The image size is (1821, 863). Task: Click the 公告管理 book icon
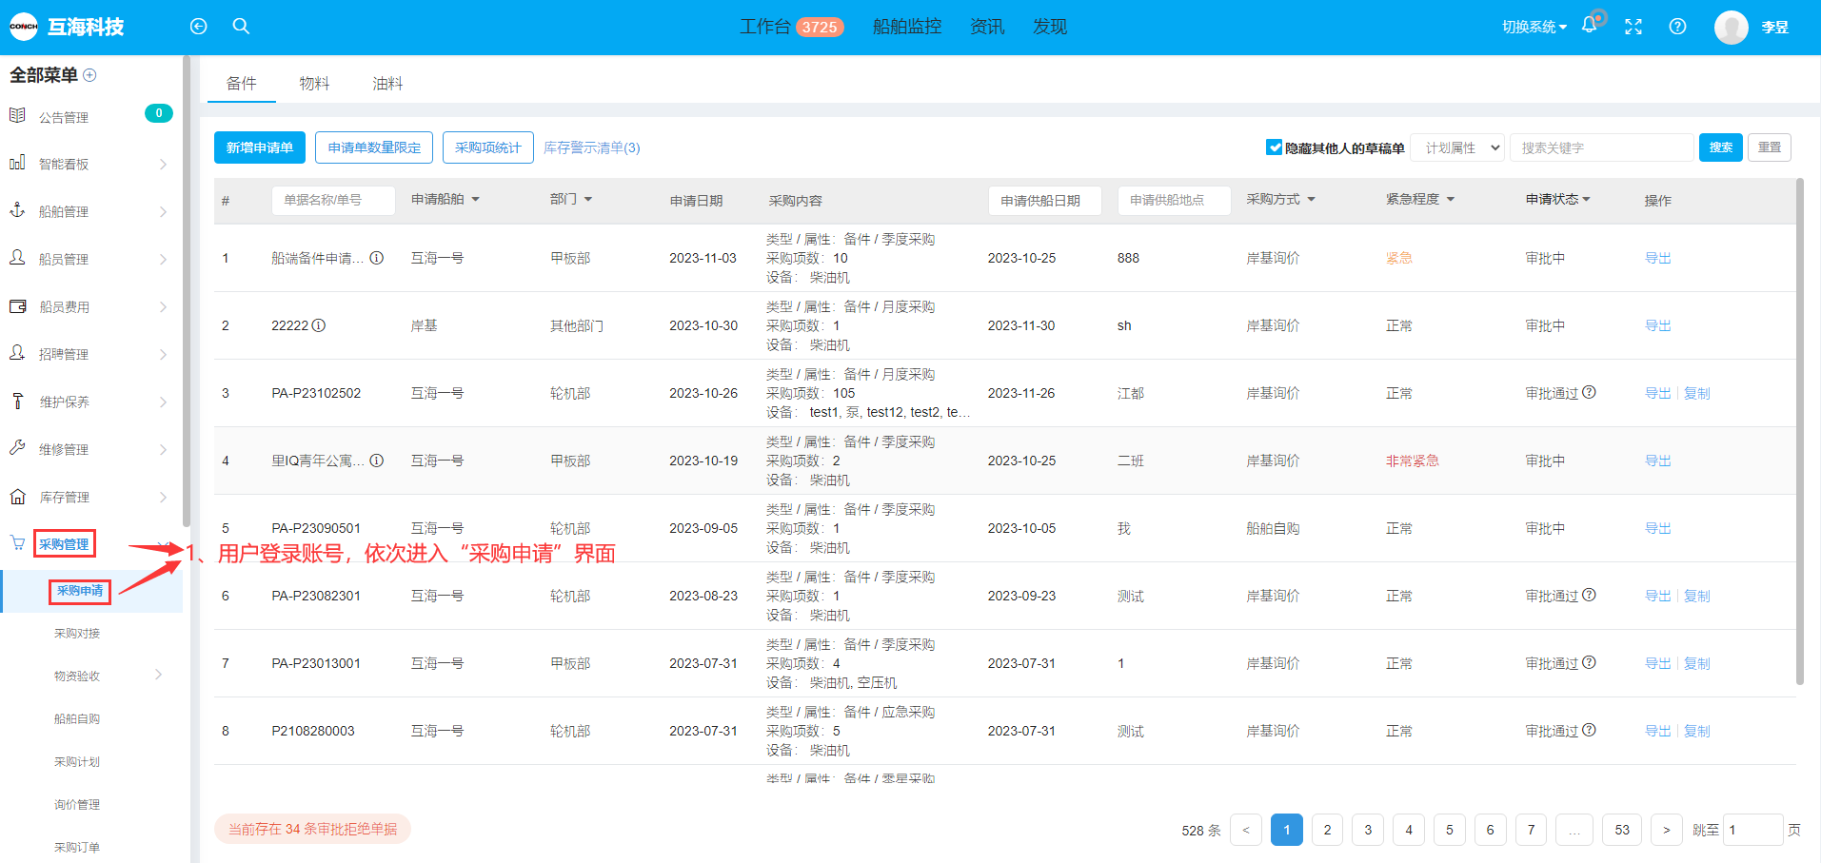pos(17,115)
